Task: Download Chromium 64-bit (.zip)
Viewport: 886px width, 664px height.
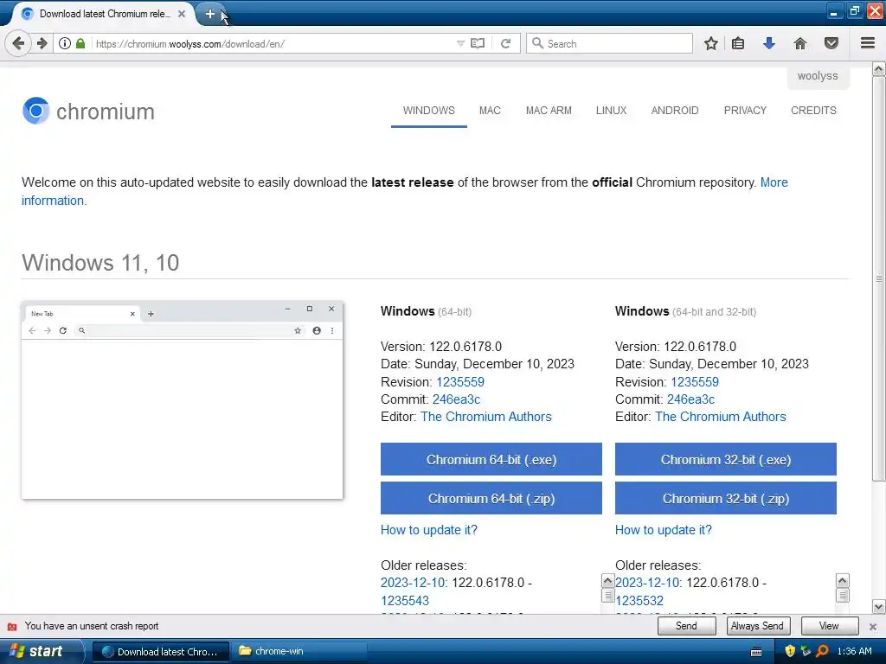Action: tap(491, 499)
